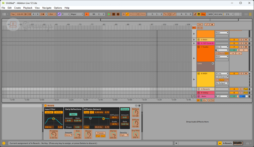Click the Reverb save preset disk icon
This screenshot has height=147, width=254.
[x=139, y=106]
